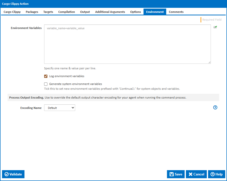Switch to Additional Arguments tab
The width and height of the screenshot is (227, 181).
coord(110,12)
